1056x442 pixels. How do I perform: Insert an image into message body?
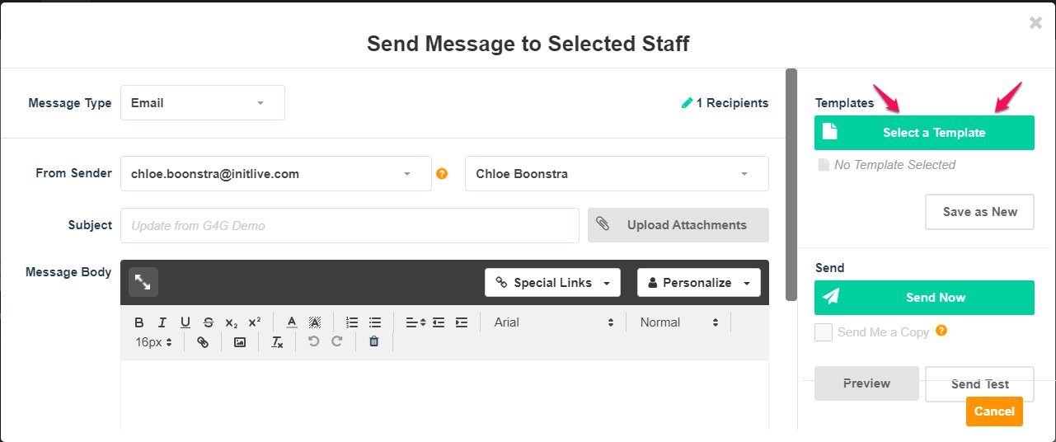point(240,342)
